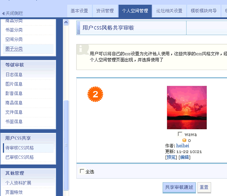
Task: Click the 共享审核通过 button
Action: [179, 188]
